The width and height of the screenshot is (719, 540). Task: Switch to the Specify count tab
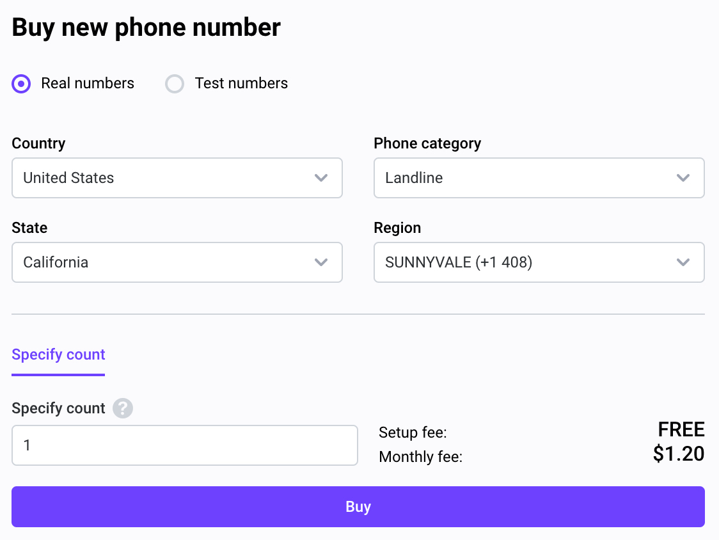(x=58, y=354)
